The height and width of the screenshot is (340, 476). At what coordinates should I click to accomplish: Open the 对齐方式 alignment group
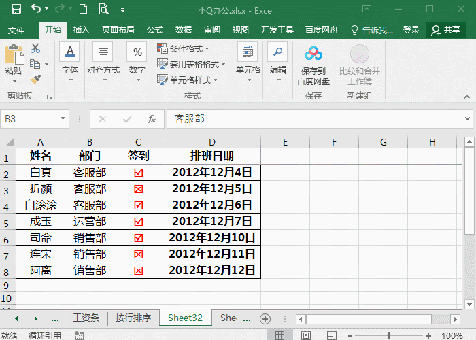103,63
